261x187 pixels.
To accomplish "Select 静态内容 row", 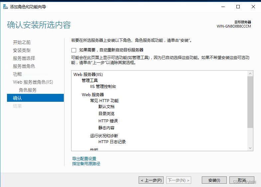I will point(106,128).
